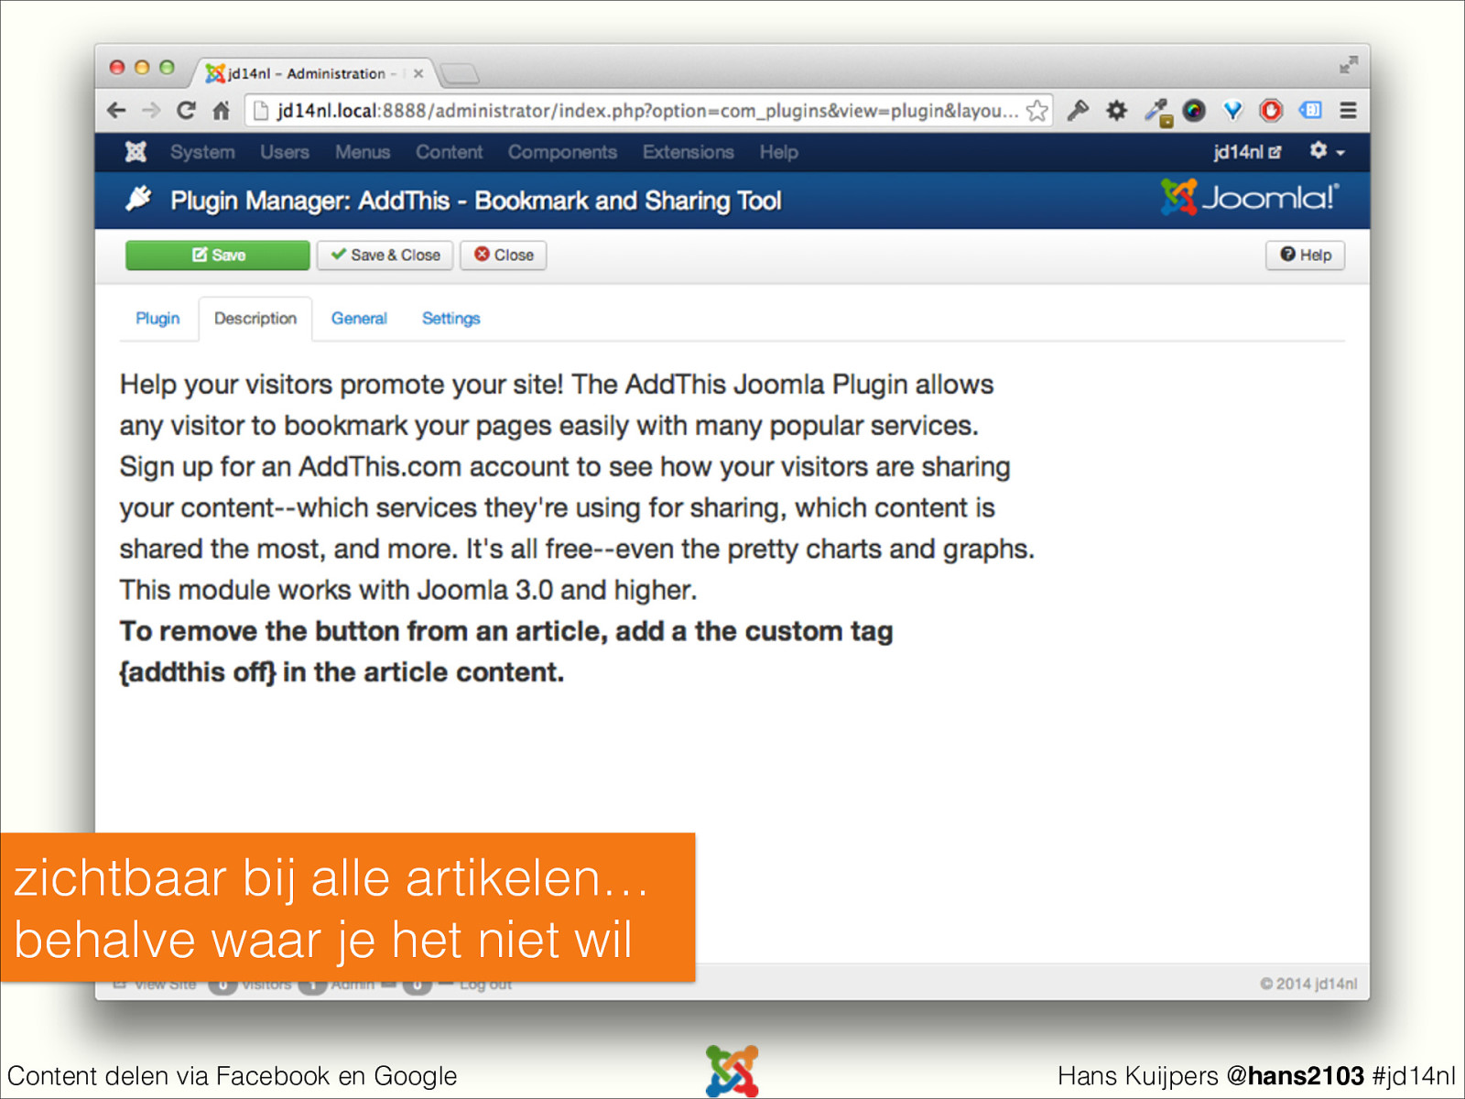Select the Description tab

255,319
